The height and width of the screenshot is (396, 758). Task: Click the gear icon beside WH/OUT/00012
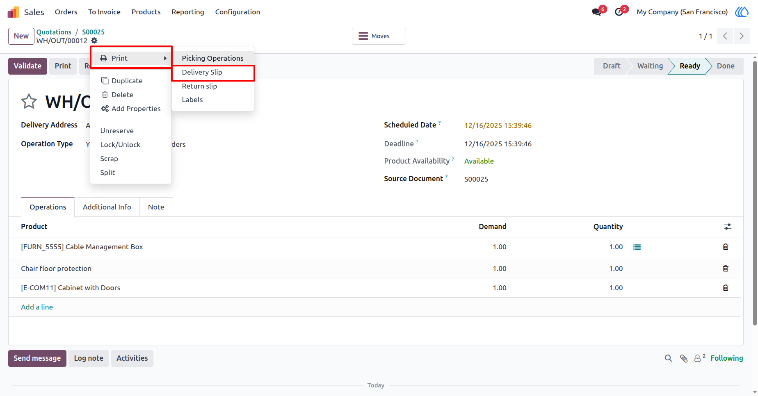pos(94,41)
